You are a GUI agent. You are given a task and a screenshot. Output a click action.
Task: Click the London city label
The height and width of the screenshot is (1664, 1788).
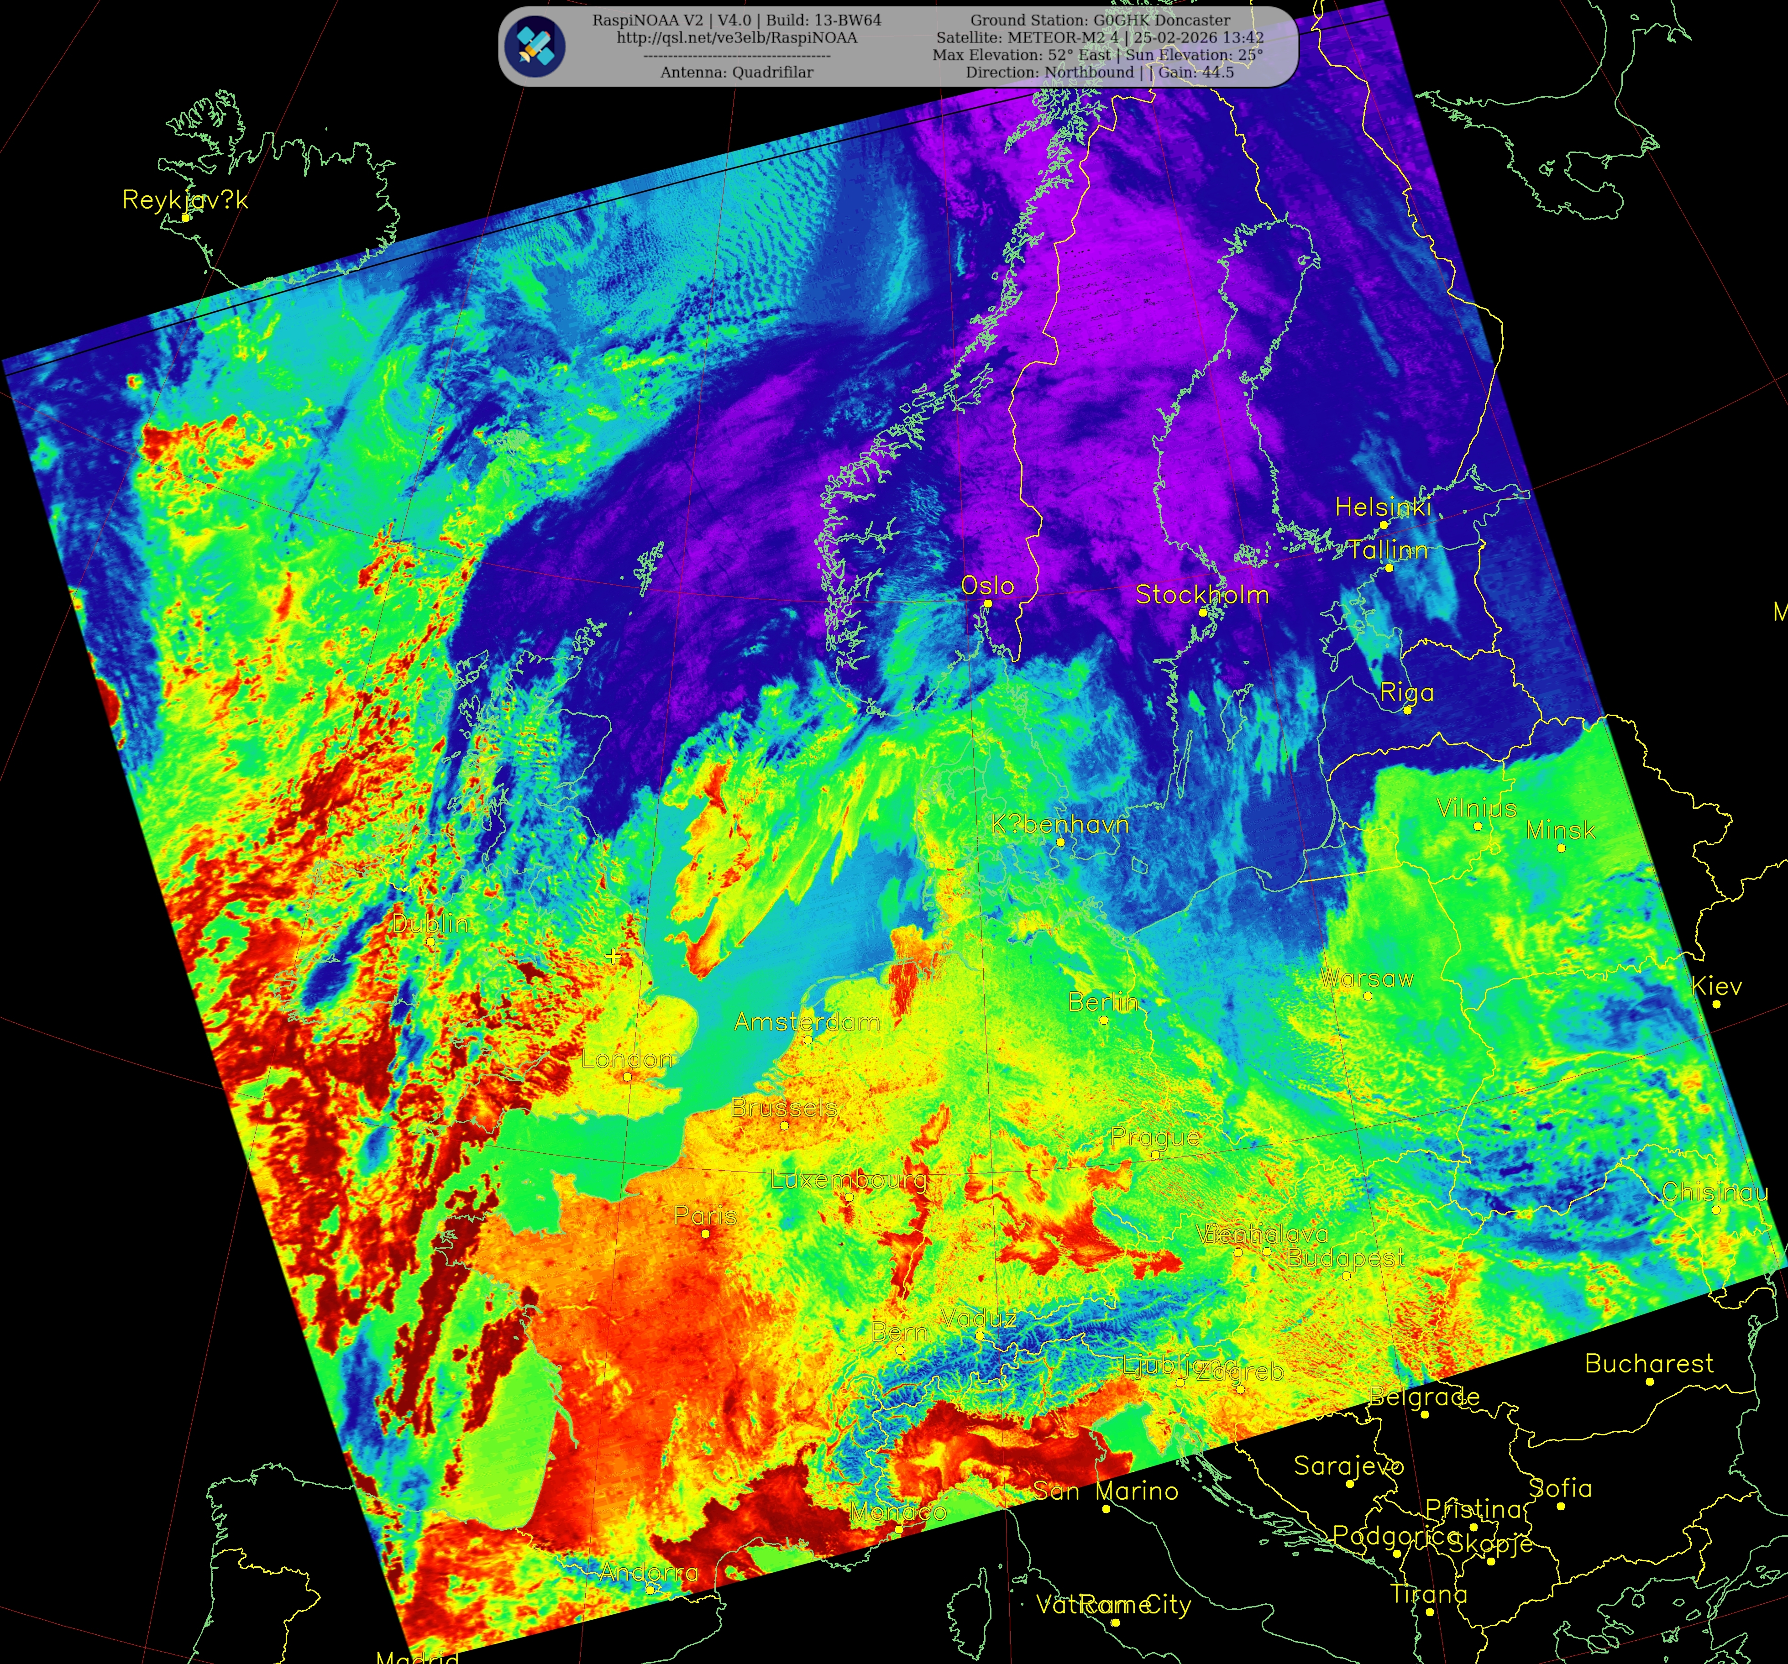(627, 1060)
